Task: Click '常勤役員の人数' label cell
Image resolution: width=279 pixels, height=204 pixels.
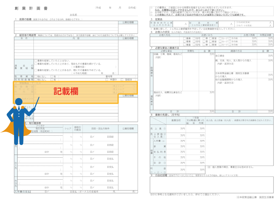Action: click(x=162, y=24)
